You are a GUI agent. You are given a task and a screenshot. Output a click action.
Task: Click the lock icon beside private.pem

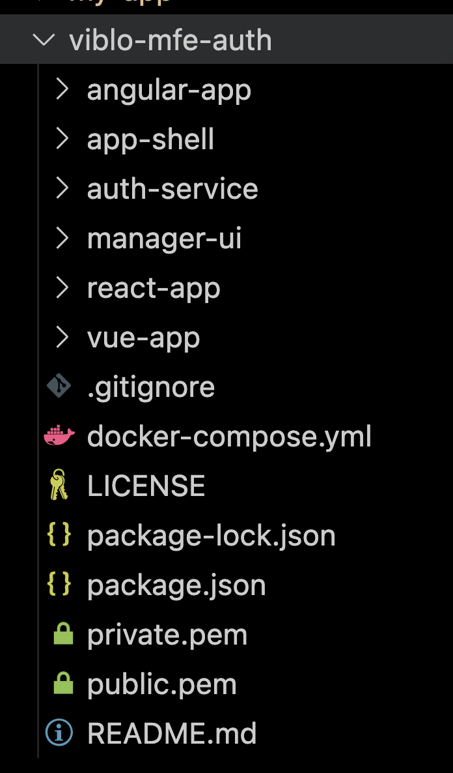click(62, 634)
